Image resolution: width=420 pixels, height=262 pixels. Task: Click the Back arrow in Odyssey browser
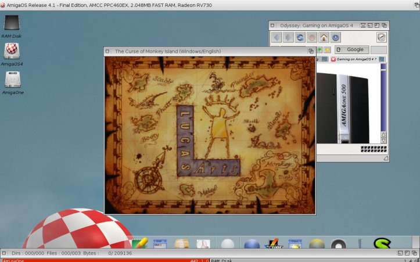pos(277,37)
